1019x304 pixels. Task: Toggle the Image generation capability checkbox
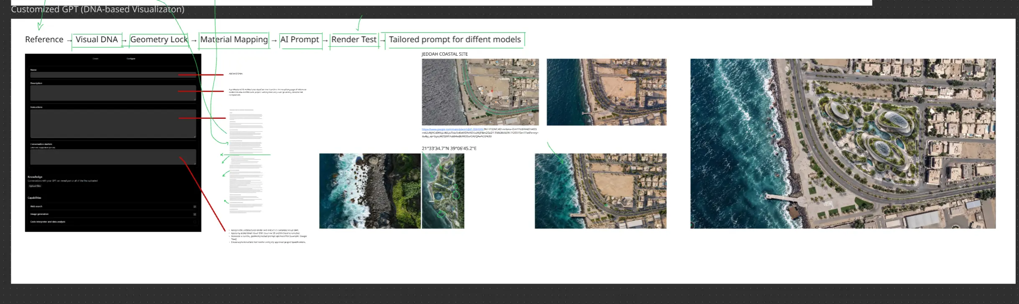point(195,214)
